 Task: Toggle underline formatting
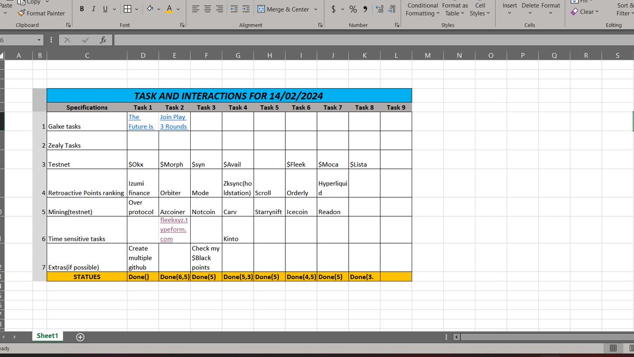pos(105,9)
